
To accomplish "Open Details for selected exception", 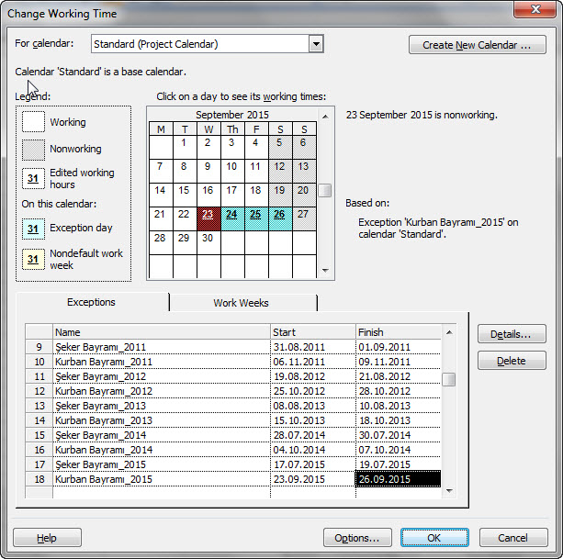I will [511, 334].
